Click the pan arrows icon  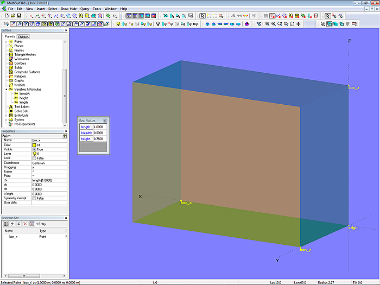(x=299, y=24)
